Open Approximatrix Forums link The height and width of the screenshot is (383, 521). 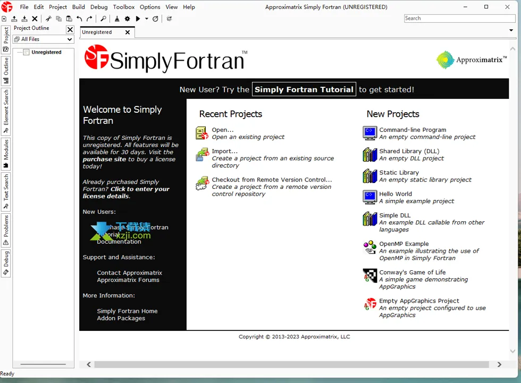[128, 280]
